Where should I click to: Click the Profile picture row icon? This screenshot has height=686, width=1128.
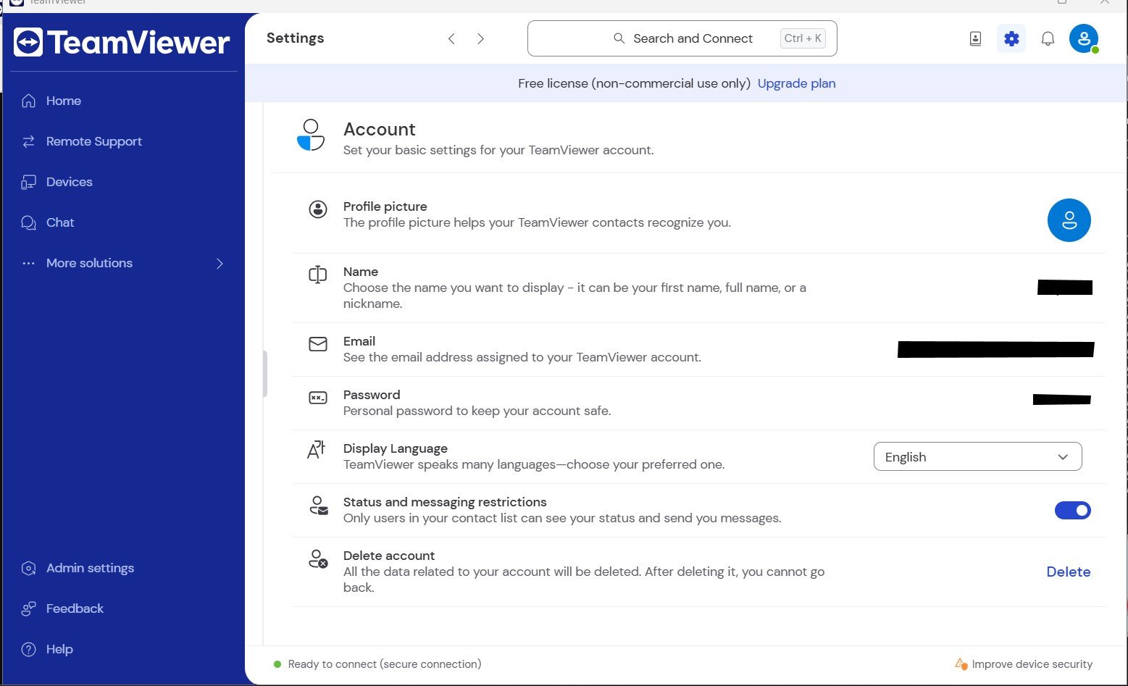pyautogui.click(x=318, y=209)
